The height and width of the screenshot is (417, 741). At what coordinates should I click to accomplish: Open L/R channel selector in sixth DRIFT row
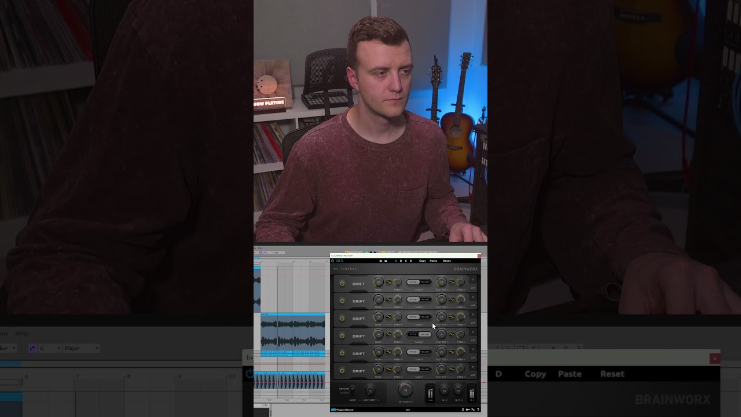point(473,375)
